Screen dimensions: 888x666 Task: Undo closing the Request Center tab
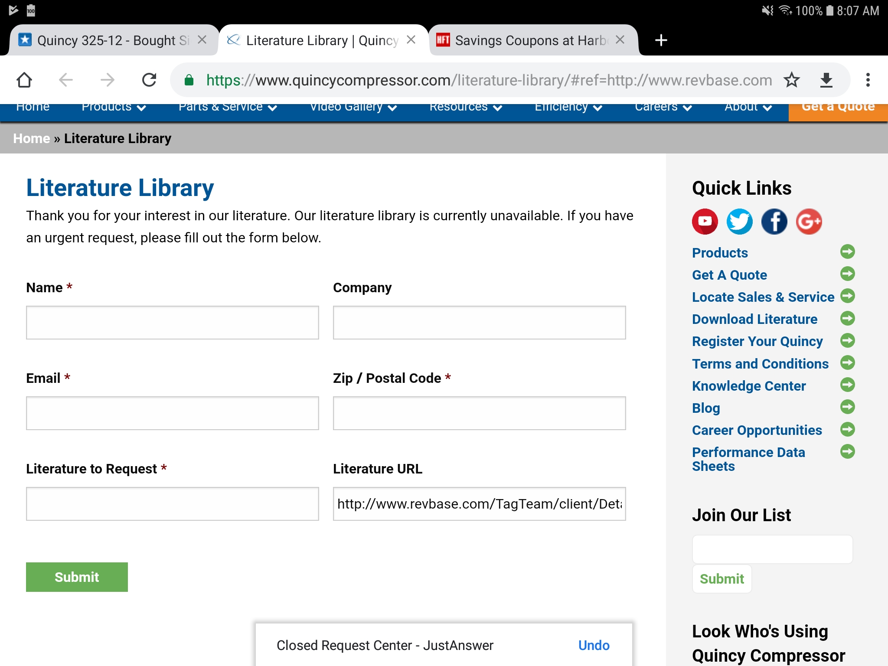[594, 645]
